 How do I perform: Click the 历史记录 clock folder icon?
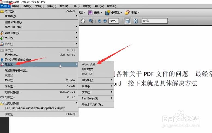click(x=2, y=103)
